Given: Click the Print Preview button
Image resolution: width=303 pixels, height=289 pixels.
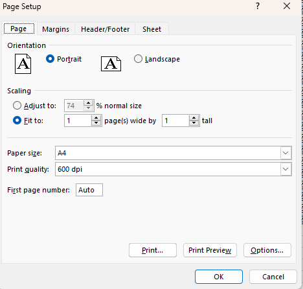Looking at the screenshot, I should [210, 250].
